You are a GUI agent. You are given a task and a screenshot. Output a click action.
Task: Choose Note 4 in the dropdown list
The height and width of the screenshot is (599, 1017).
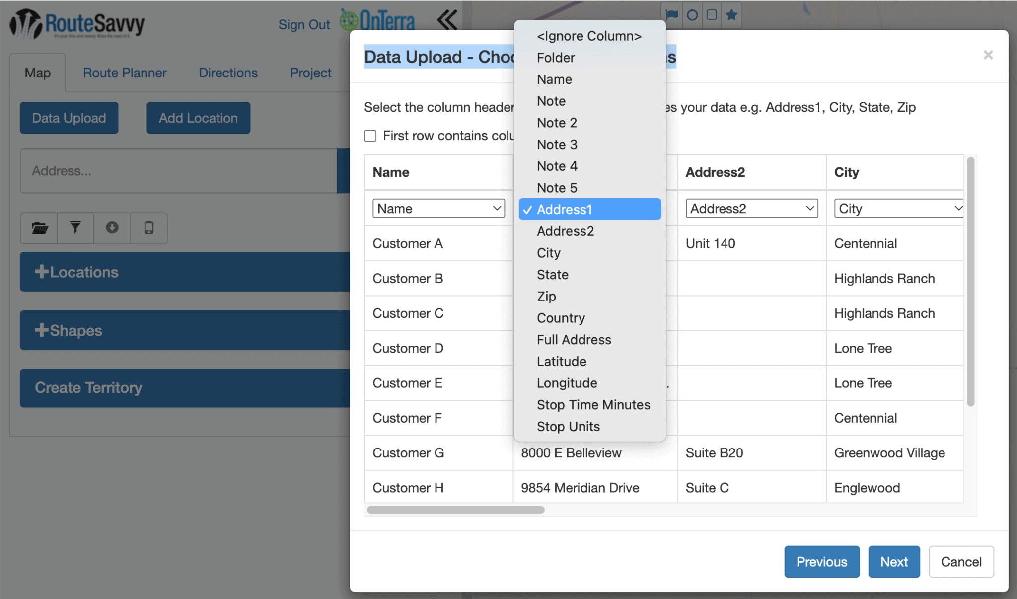(x=589, y=166)
